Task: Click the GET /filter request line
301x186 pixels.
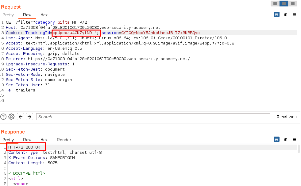Action: (x=46, y=22)
